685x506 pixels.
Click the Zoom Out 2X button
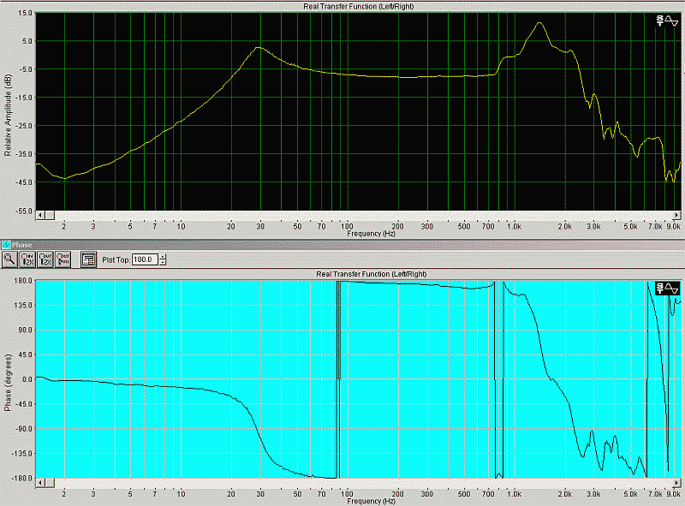45,259
